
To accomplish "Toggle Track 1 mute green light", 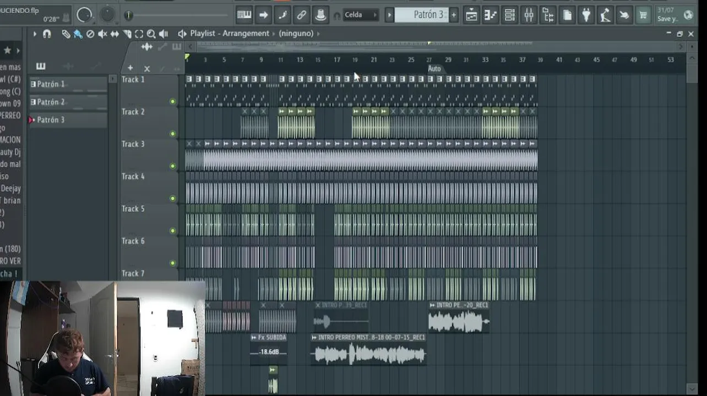I will coord(173,102).
